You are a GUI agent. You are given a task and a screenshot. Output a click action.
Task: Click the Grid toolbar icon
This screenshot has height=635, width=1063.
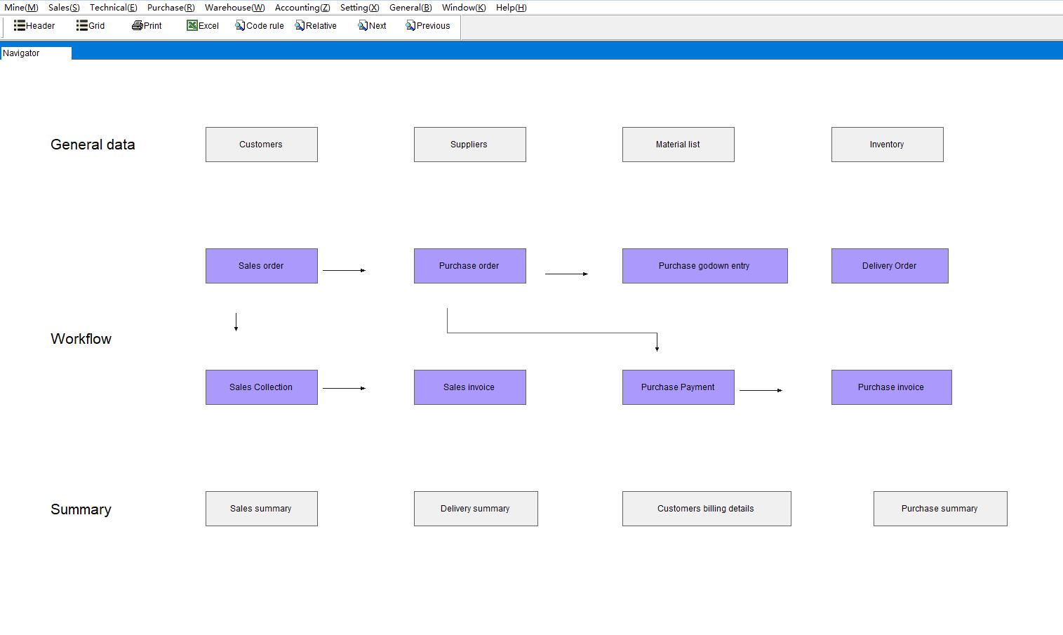[x=82, y=26]
